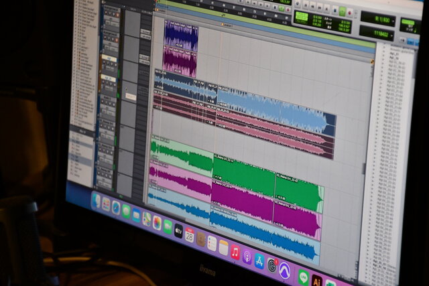Select the long pink waveform clip
429x286 pixels.
[x=275, y=134]
